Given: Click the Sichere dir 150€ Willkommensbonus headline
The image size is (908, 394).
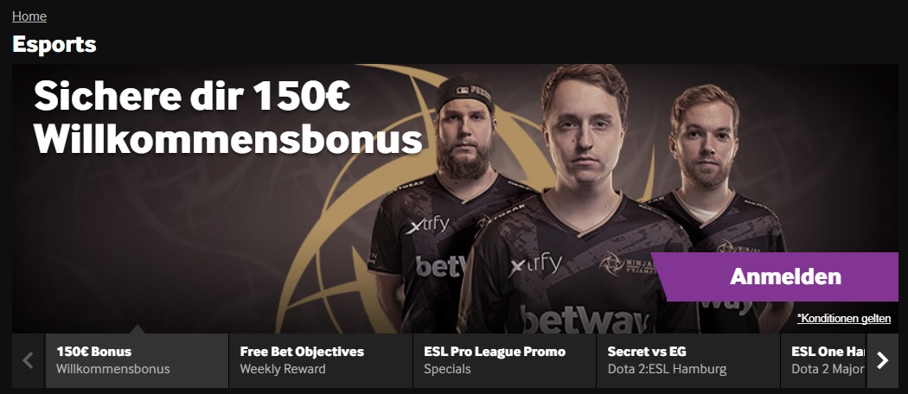Looking at the screenshot, I should (227, 117).
